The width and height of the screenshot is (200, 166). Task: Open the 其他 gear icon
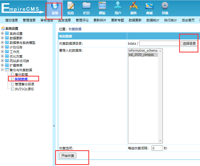click(x=165, y=6)
